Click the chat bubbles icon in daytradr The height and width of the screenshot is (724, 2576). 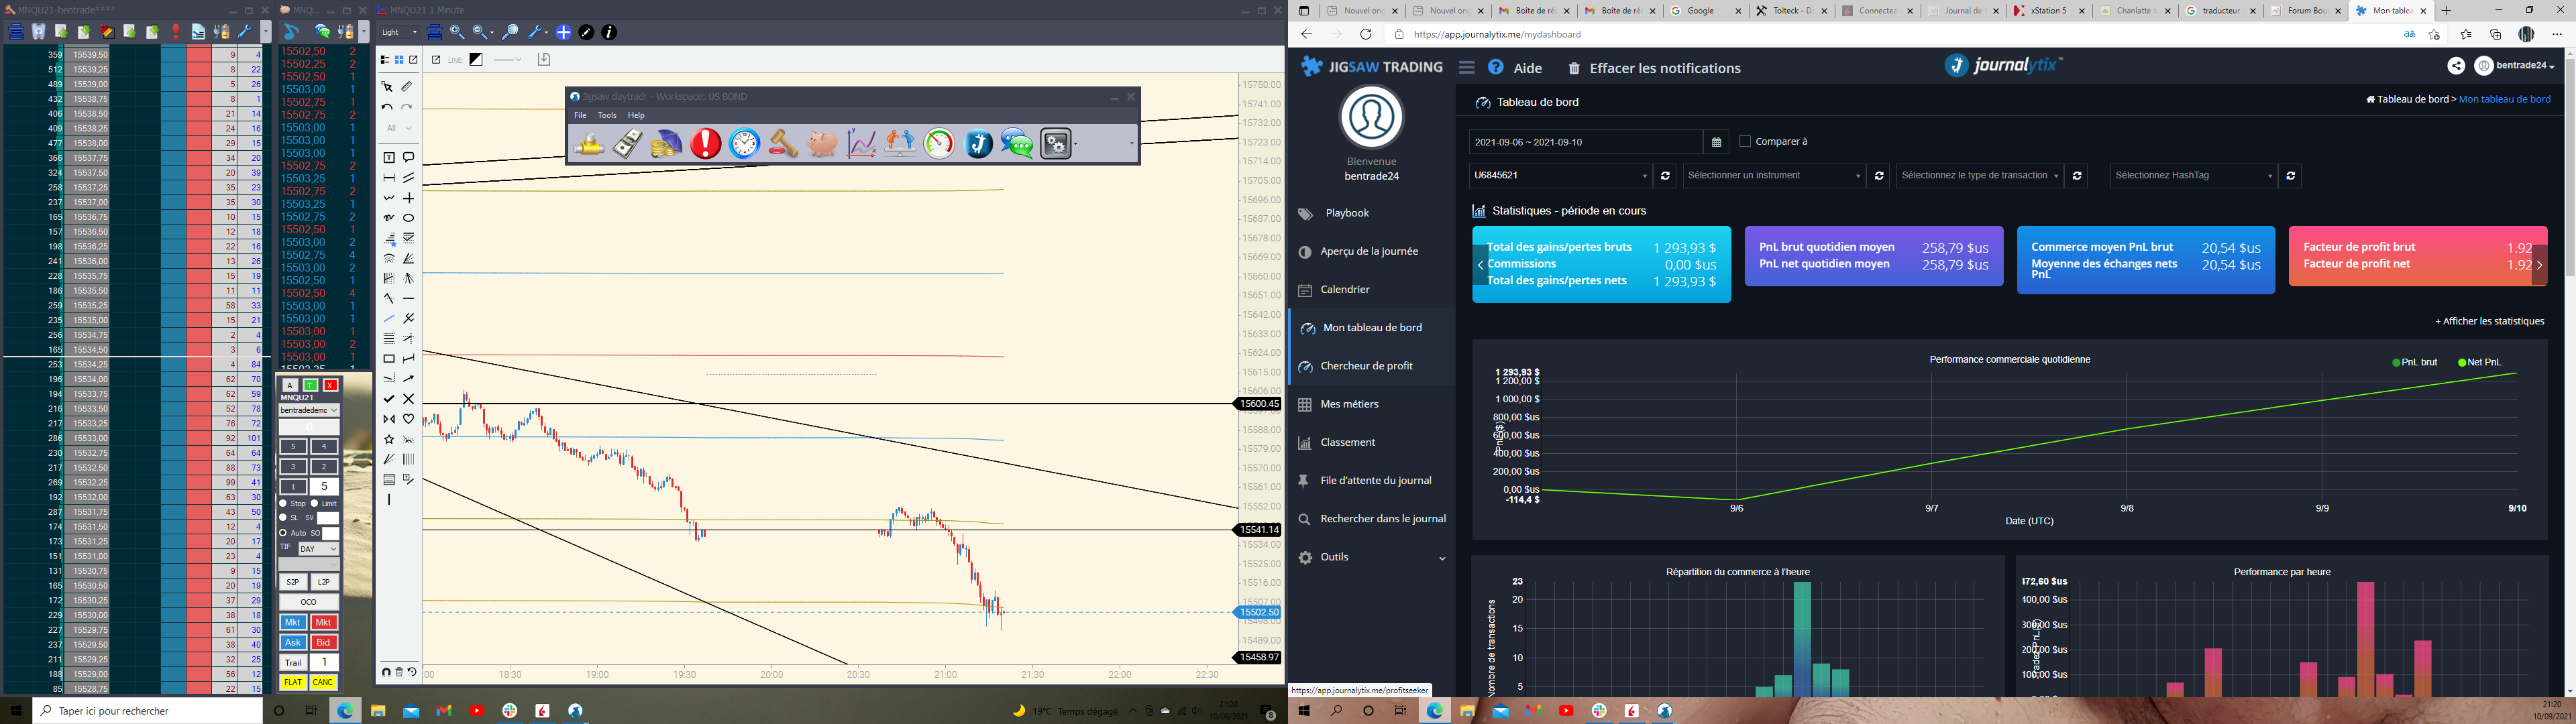1017,144
